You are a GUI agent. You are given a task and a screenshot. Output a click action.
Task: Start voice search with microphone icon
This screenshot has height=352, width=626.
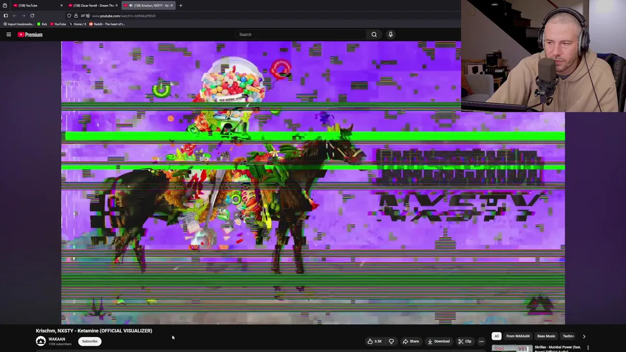point(391,34)
